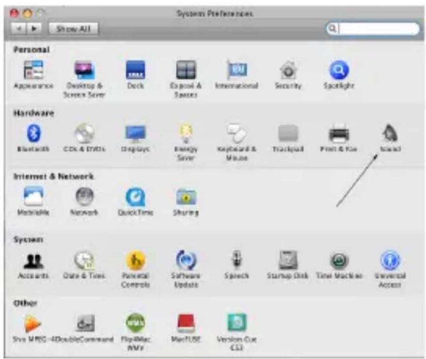Click the Show All button

click(x=73, y=29)
